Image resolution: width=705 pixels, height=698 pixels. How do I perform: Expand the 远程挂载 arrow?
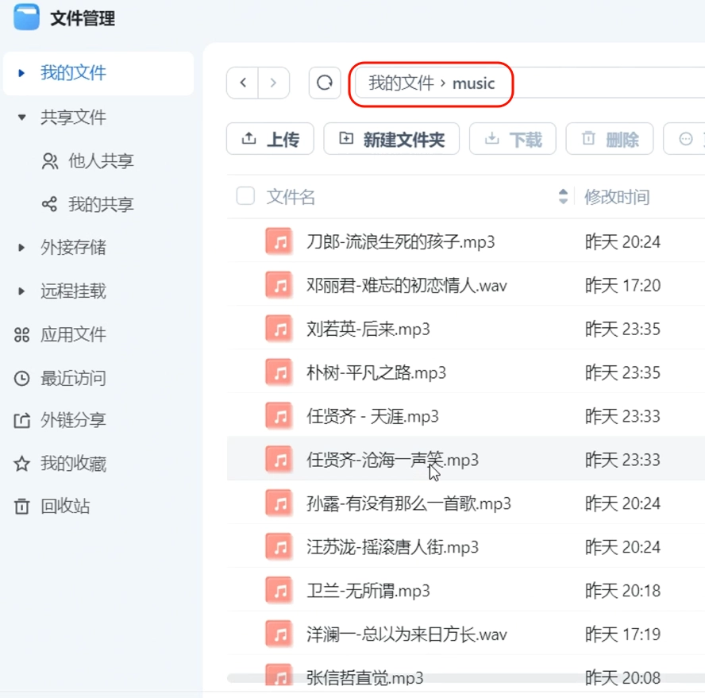(x=21, y=291)
